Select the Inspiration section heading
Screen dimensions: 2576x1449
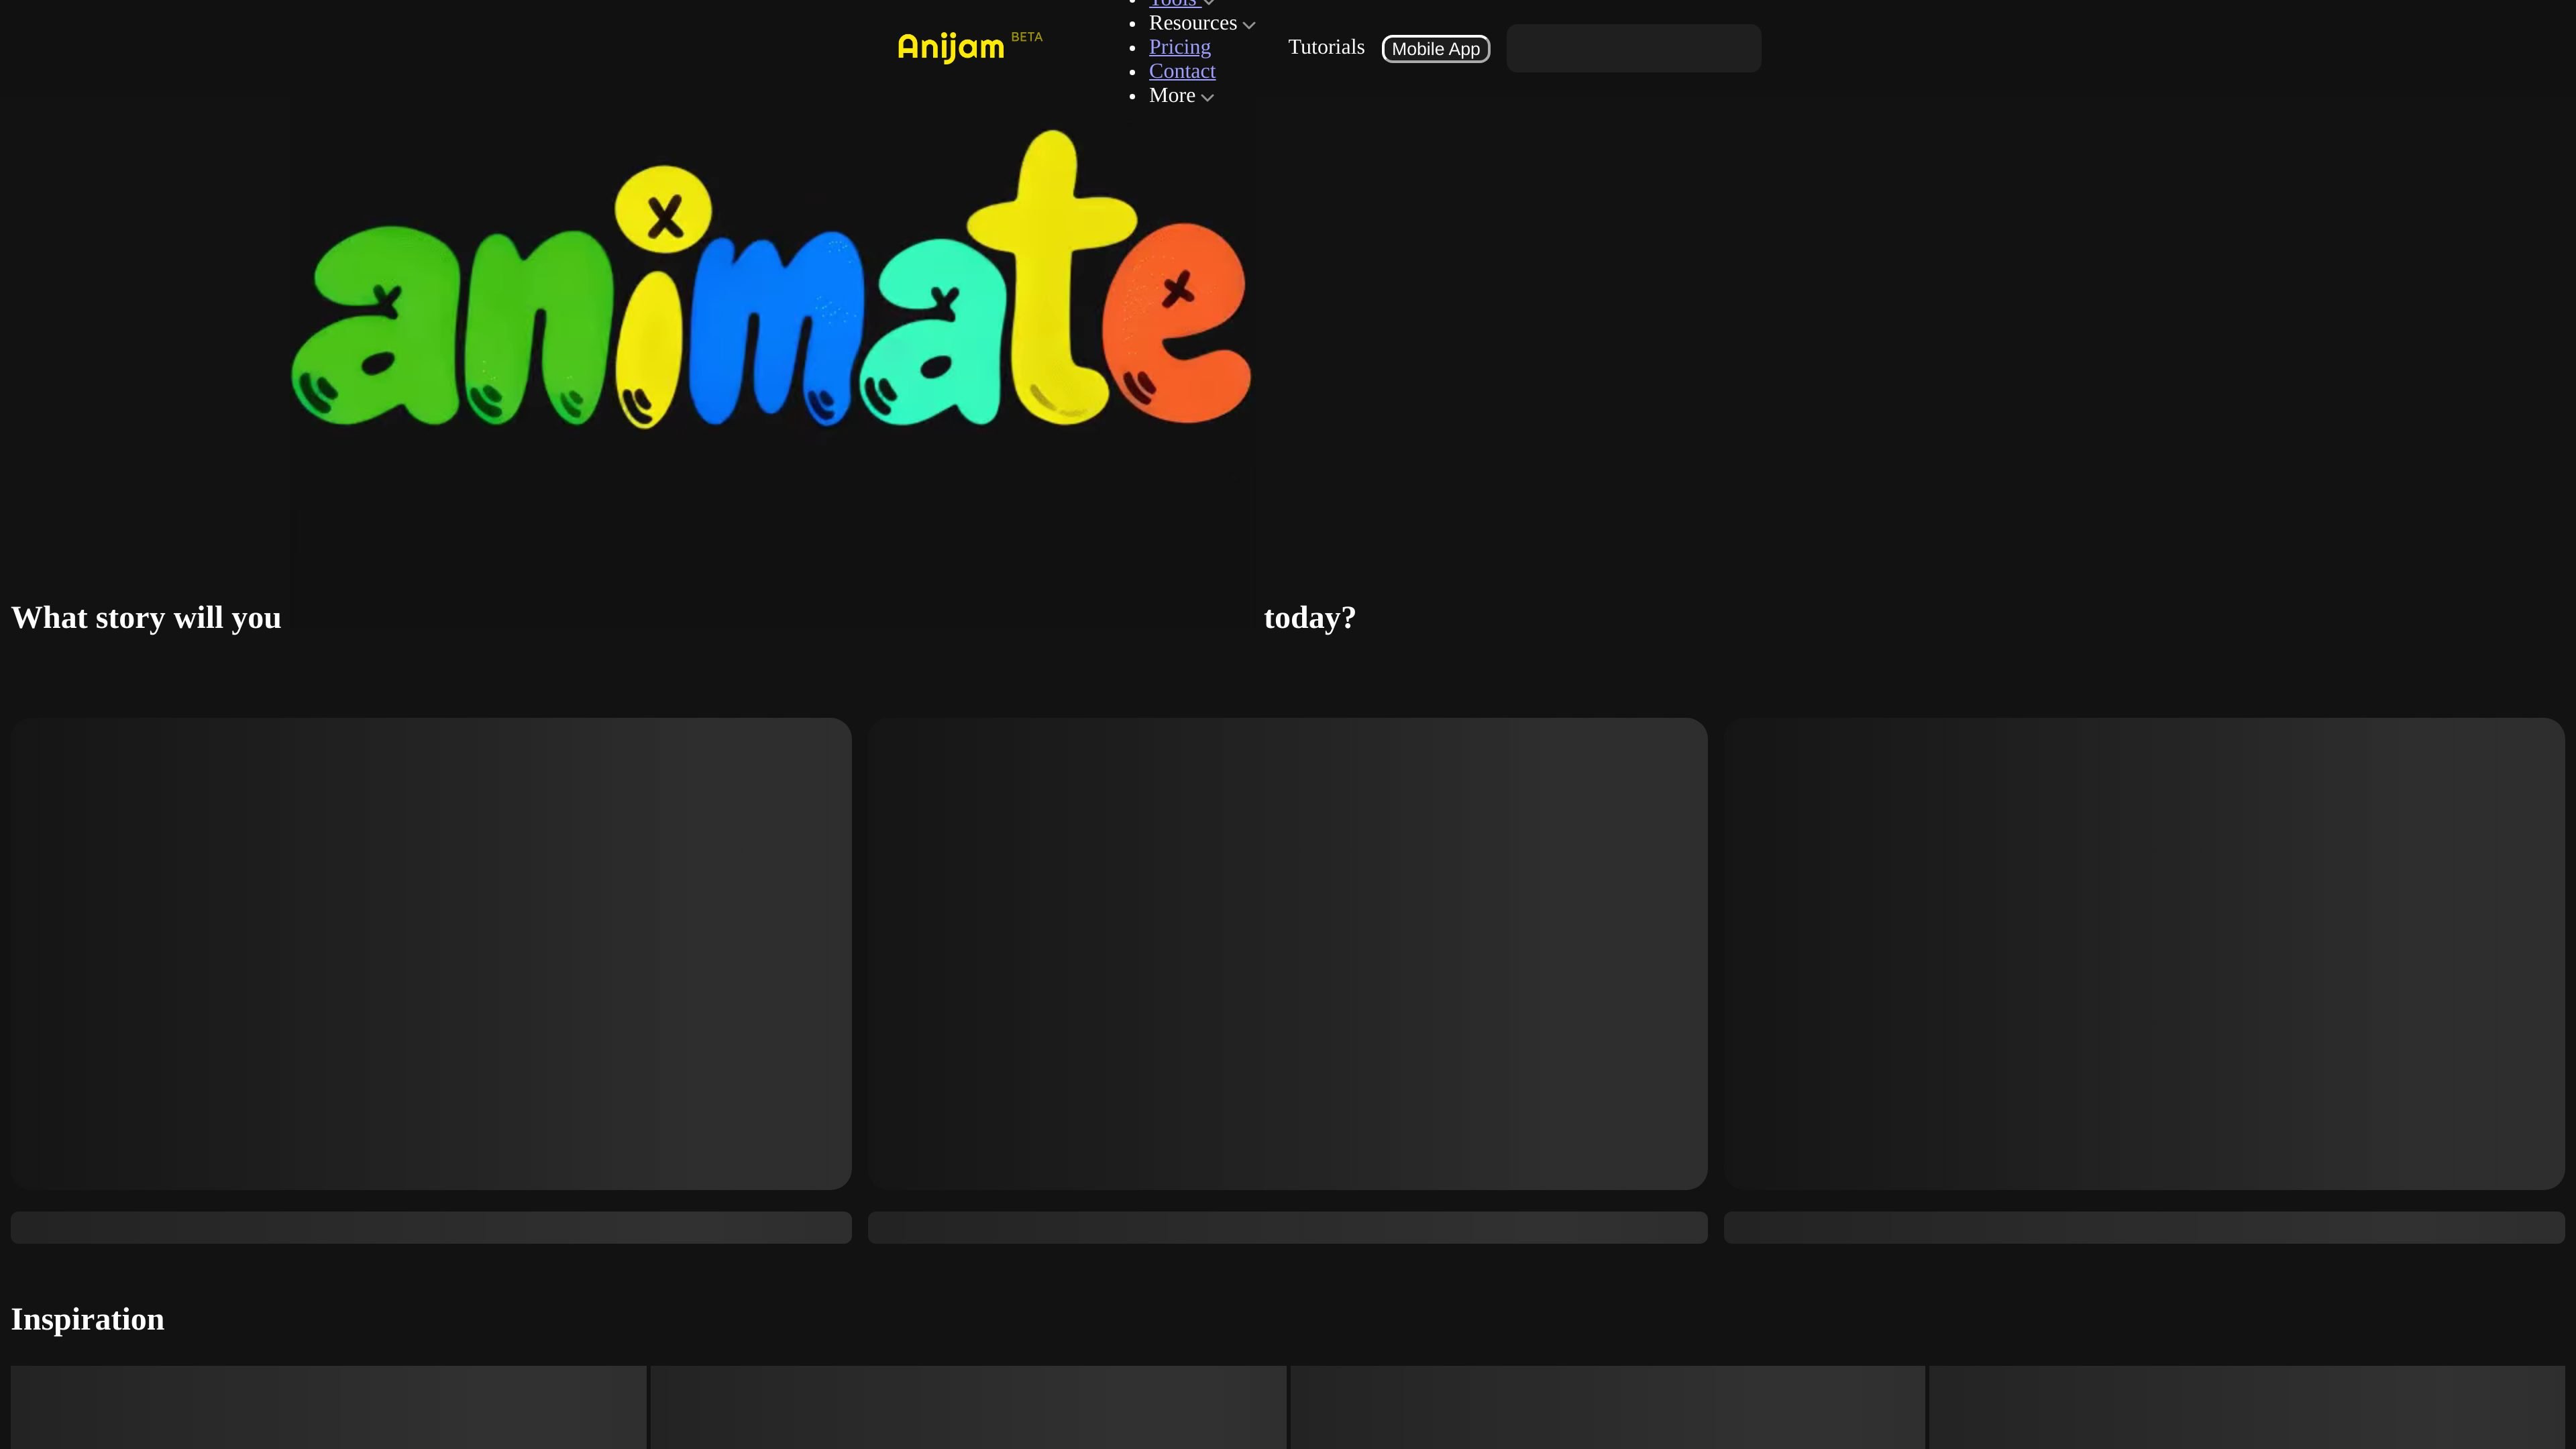tap(88, 1319)
